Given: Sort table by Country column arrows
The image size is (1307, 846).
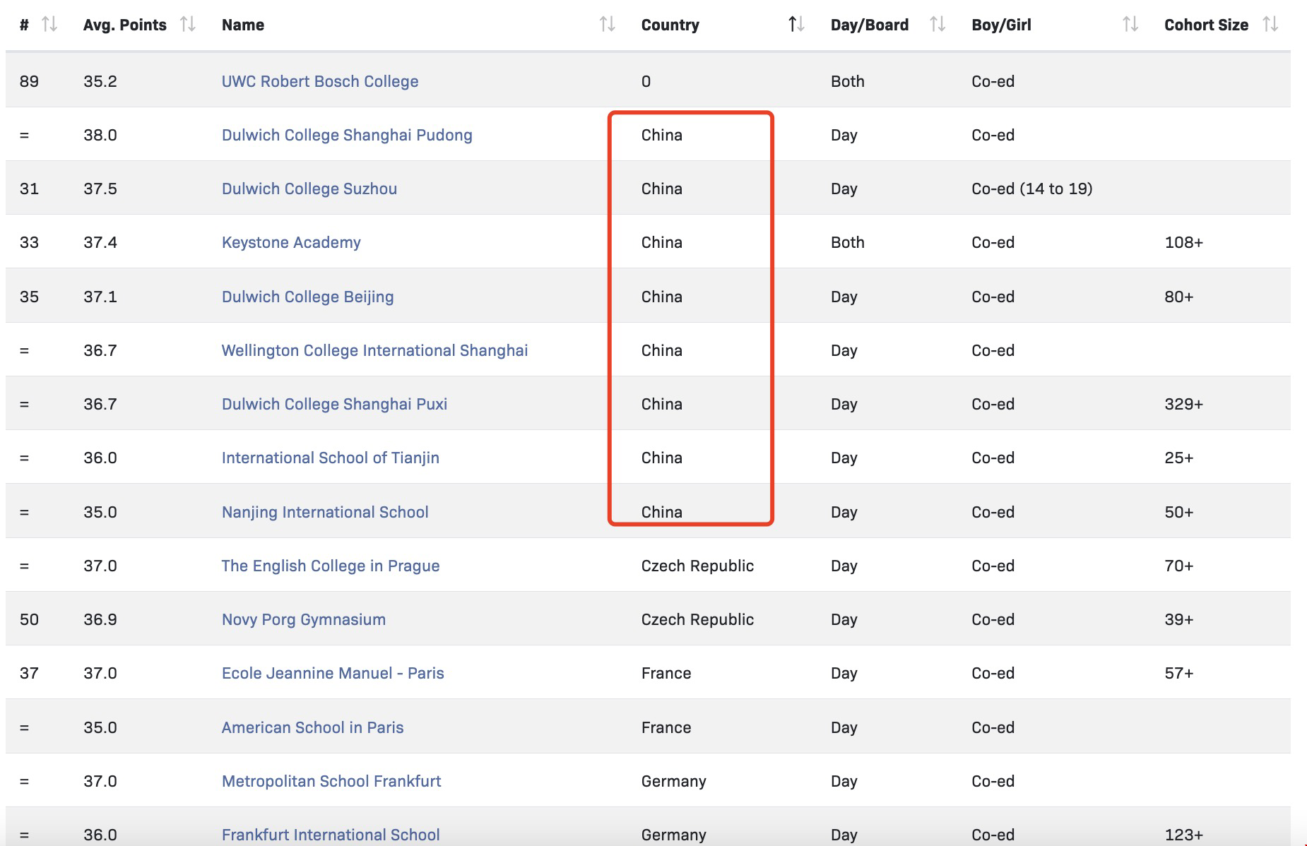Looking at the screenshot, I should point(796,25).
